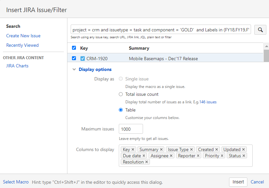The image size is (269, 188).
Task: Remove the Summary column tag
Action: (x=161, y=149)
